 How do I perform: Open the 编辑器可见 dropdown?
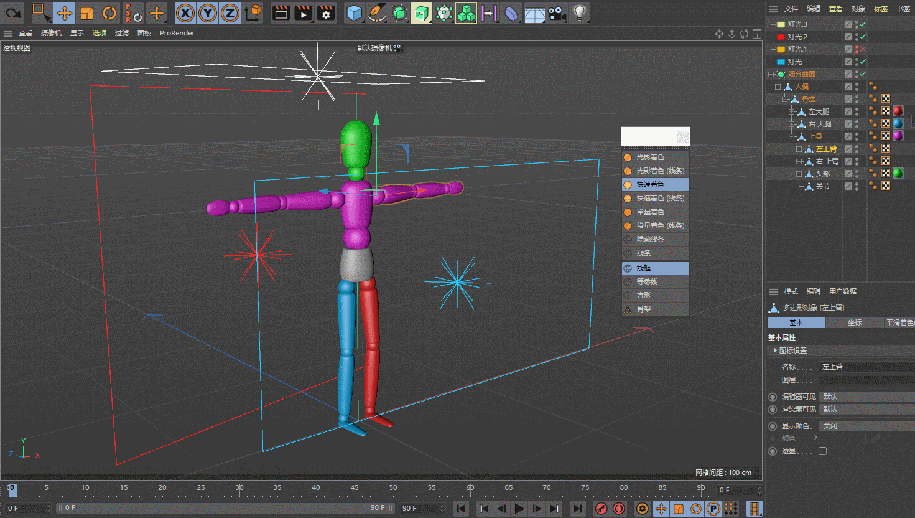click(866, 397)
